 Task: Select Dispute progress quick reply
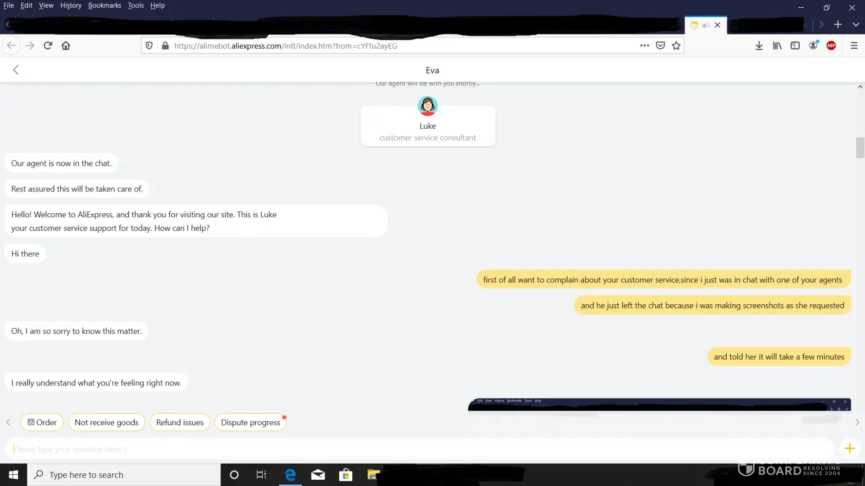pos(251,422)
